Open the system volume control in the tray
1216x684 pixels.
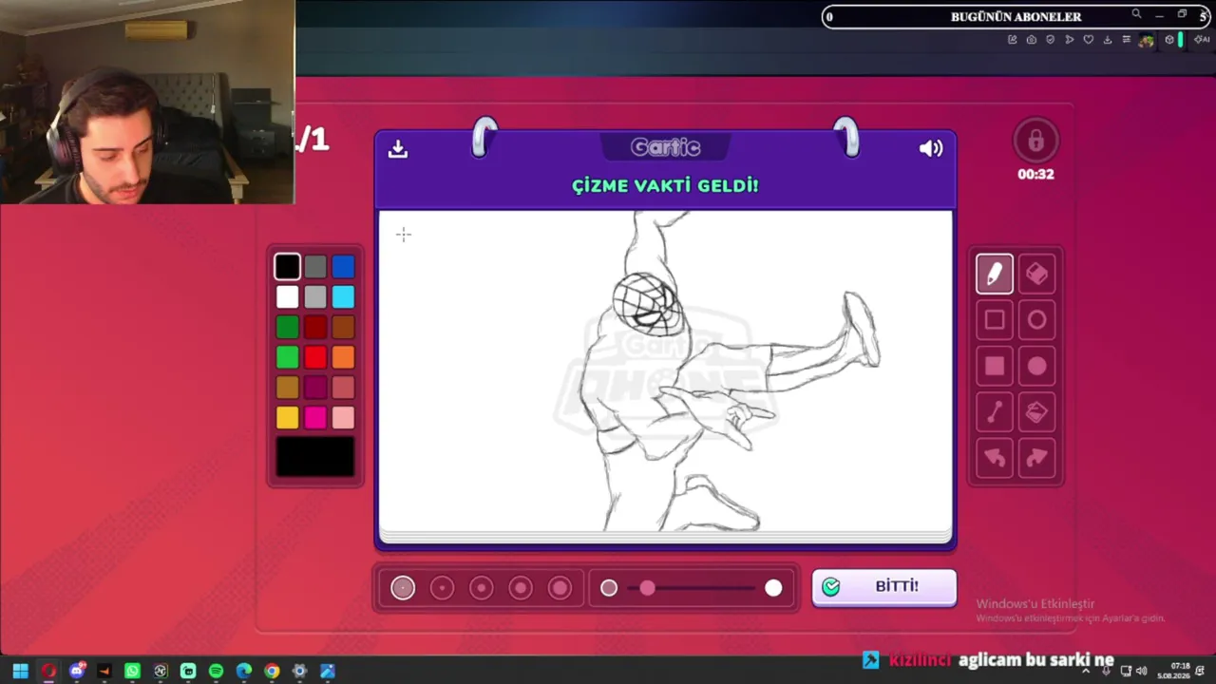[x=1141, y=672]
